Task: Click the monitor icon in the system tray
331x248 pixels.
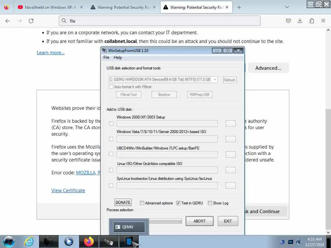Action: 291,242
